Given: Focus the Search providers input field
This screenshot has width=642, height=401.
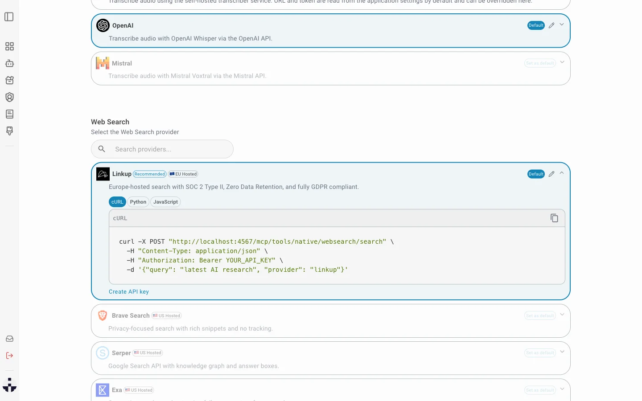Looking at the screenshot, I should [x=162, y=149].
